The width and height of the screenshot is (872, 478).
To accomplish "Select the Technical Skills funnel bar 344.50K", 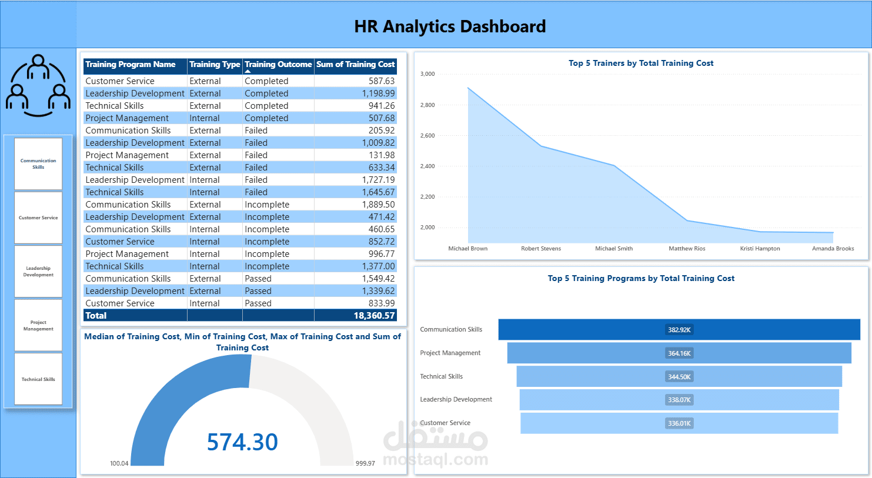I will point(679,376).
